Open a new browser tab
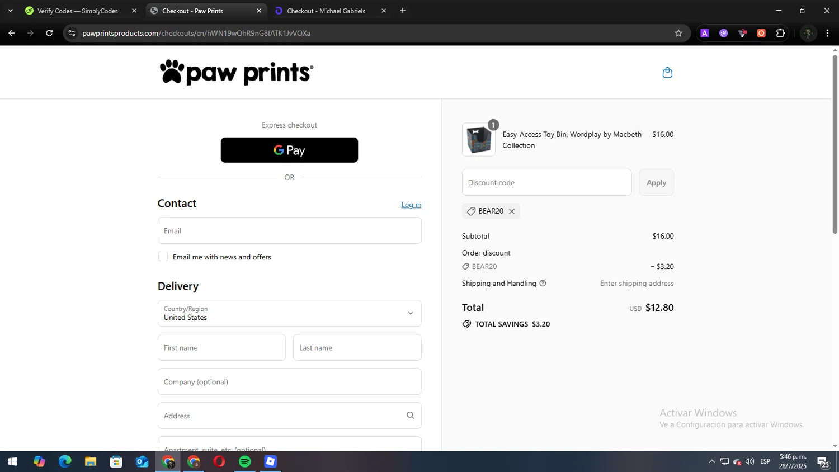This screenshot has height=472, width=839. point(403,11)
